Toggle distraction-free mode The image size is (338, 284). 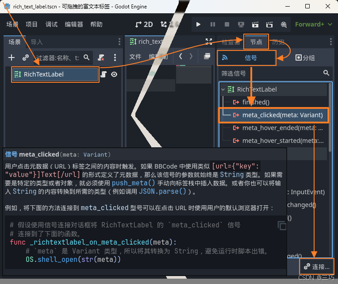pyautogui.click(x=209, y=42)
